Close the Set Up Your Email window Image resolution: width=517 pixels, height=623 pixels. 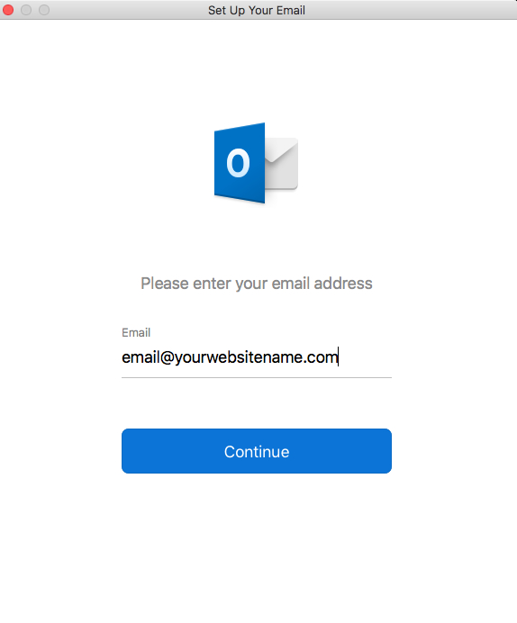pyautogui.click(x=8, y=10)
